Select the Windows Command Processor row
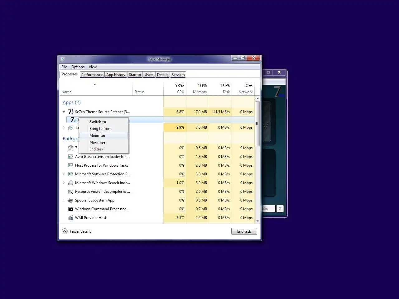This screenshot has height=299, width=399. (x=157, y=209)
